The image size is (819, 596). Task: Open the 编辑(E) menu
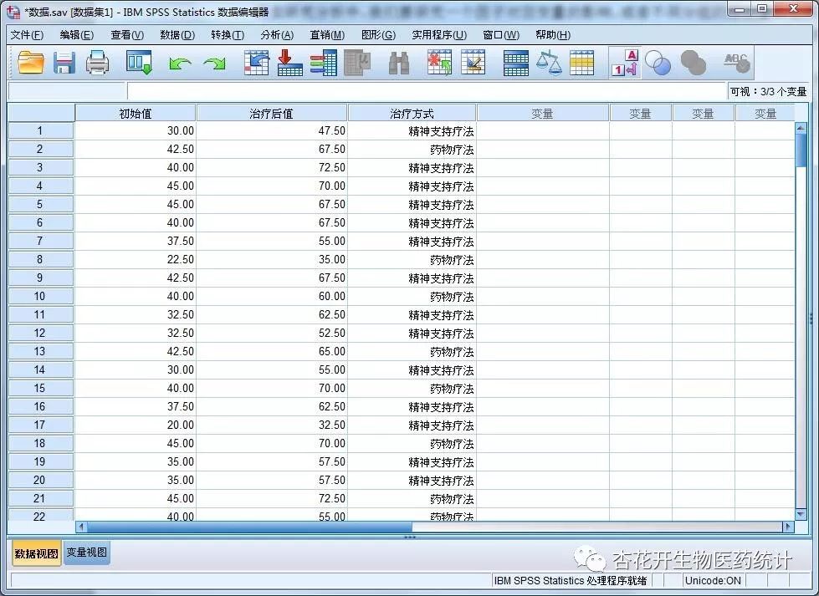click(77, 35)
